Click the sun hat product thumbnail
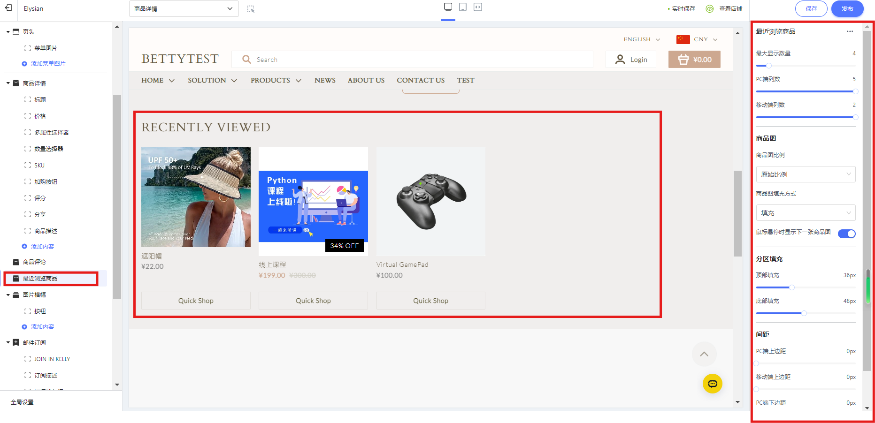This screenshot has height=423, width=875. pyautogui.click(x=196, y=197)
